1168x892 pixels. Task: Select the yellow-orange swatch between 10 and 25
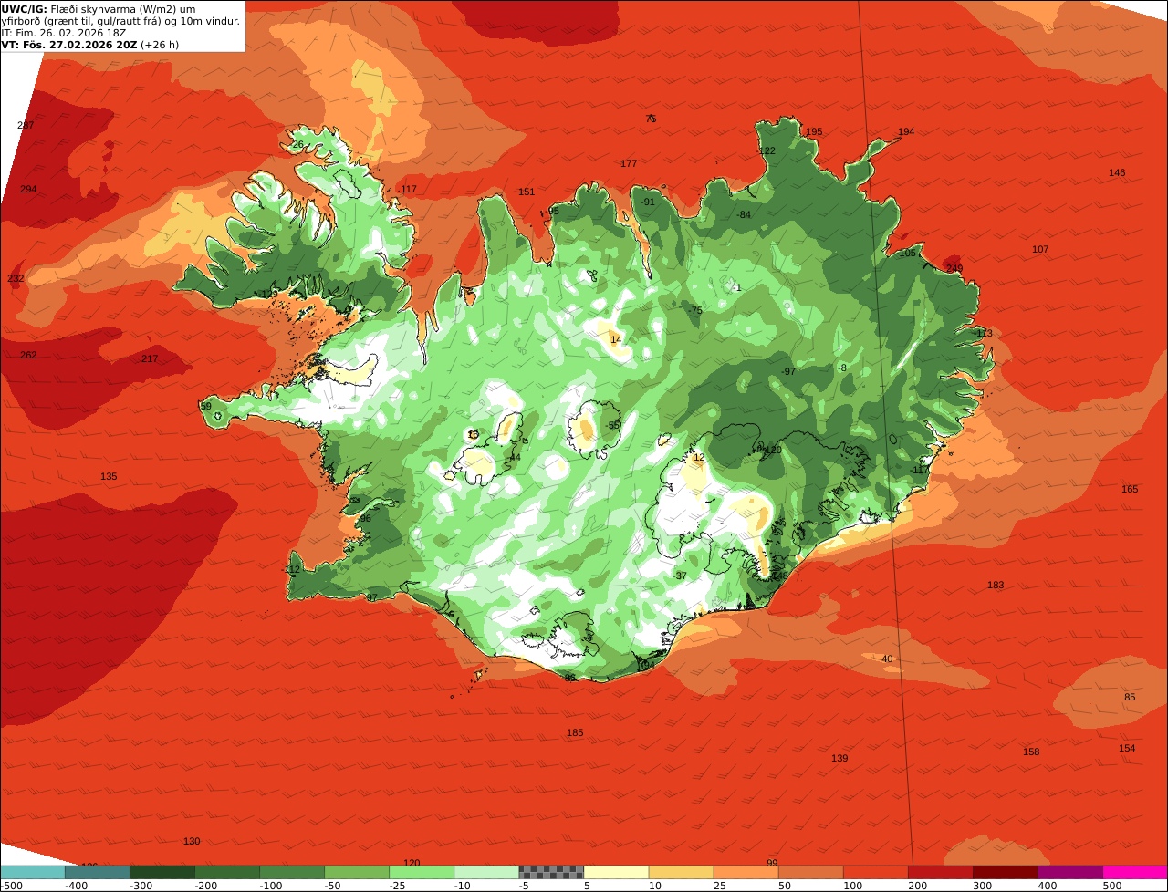point(681,872)
